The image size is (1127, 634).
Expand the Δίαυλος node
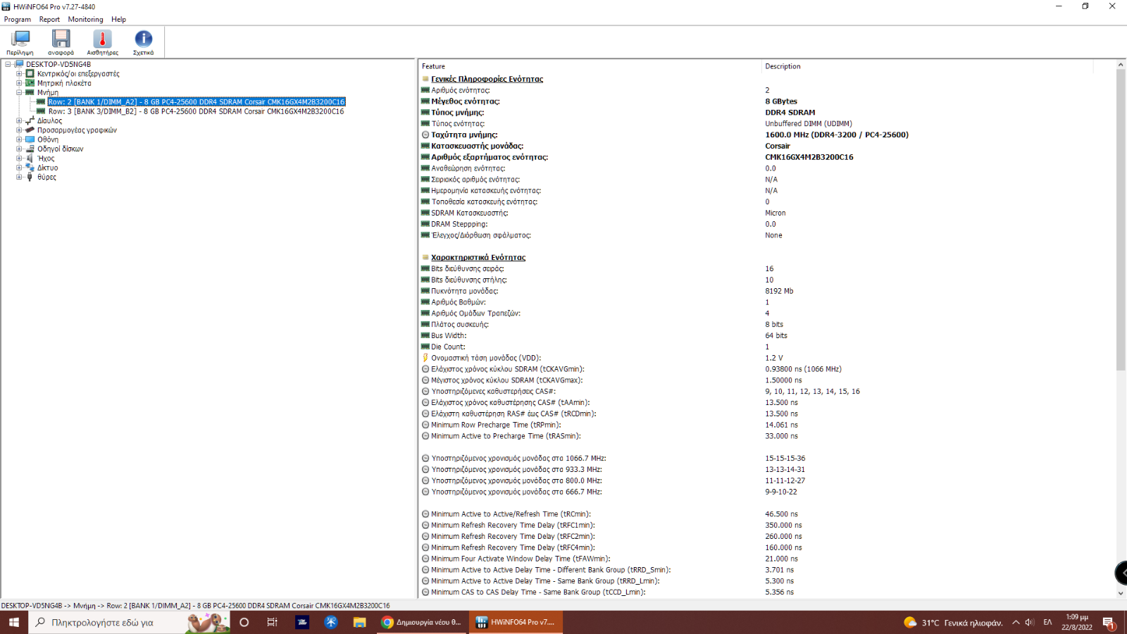coord(19,120)
